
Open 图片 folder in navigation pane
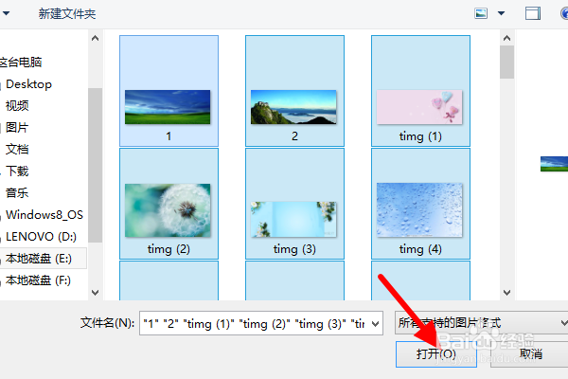point(17,128)
